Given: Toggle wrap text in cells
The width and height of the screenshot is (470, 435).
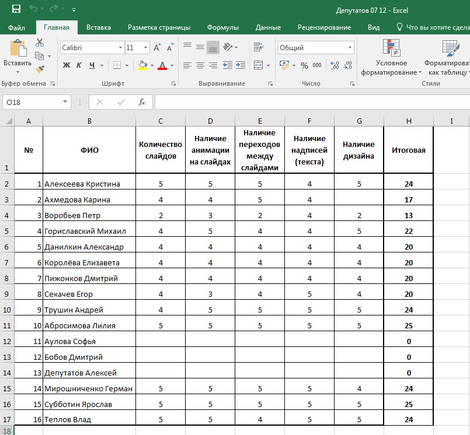Looking at the screenshot, I should [x=258, y=47].
